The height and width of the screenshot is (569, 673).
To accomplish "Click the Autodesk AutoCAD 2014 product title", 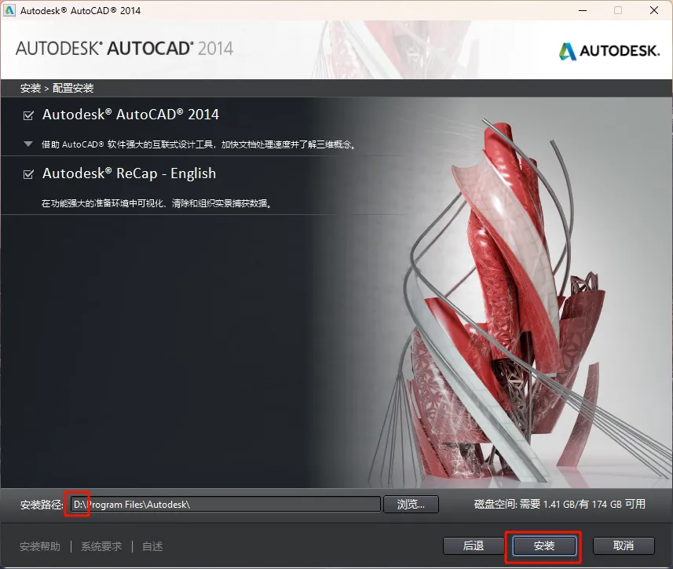I will [x=130, y=115].
